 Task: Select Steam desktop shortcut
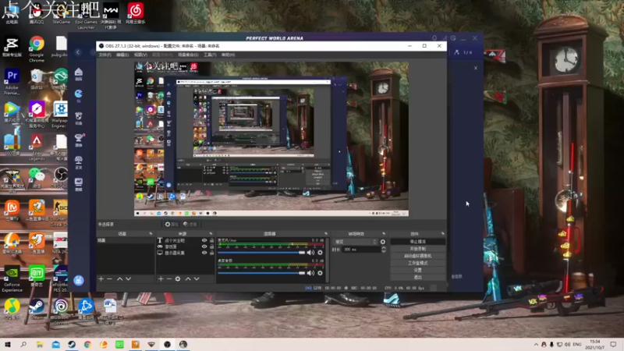(x=37, y=309)
